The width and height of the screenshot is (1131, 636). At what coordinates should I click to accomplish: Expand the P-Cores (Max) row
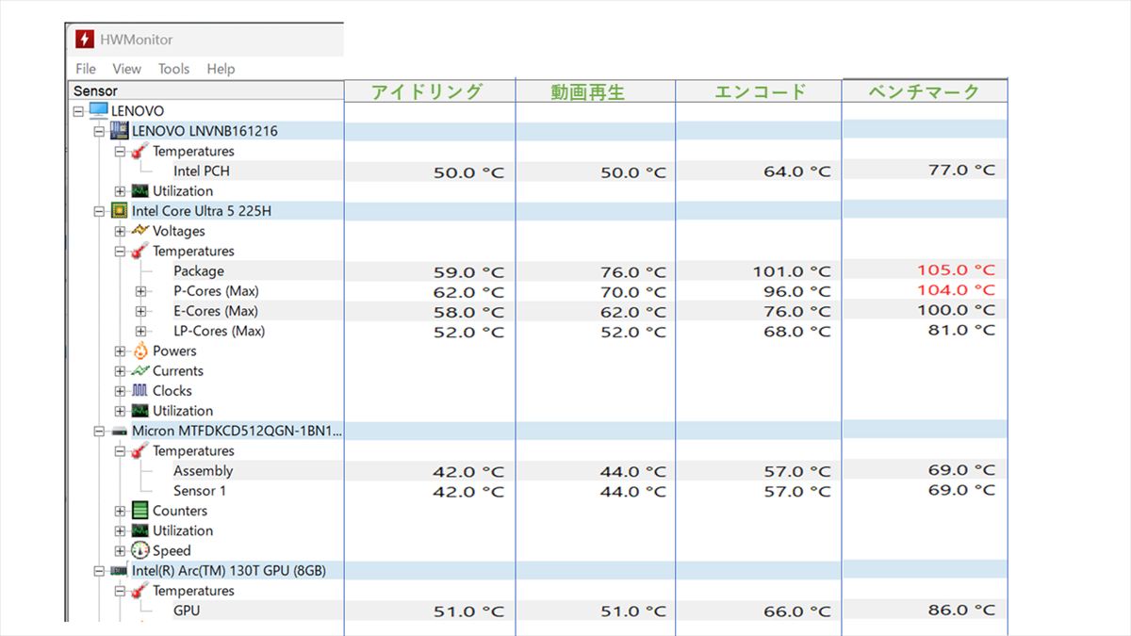(x=140, y=291)
